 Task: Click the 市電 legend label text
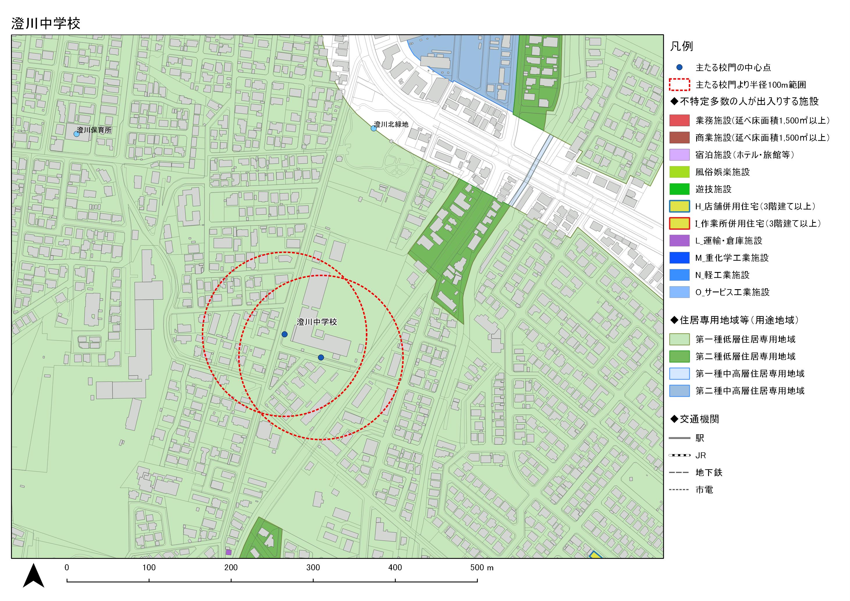pos(704,490)
